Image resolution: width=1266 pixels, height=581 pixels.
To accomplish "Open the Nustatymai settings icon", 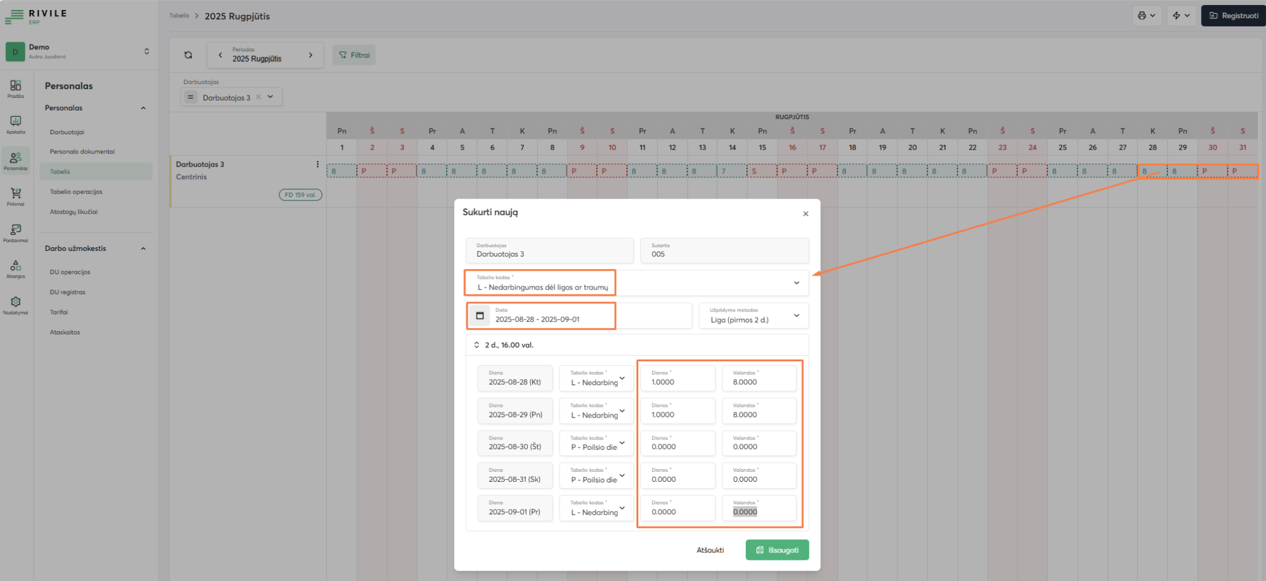I will tap(14, 302).
